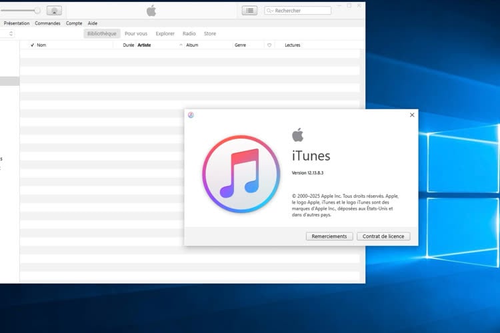Click the media picker stepper arrows
The width and height of the screenshot is (500, 333).
[x=11, y=33]
